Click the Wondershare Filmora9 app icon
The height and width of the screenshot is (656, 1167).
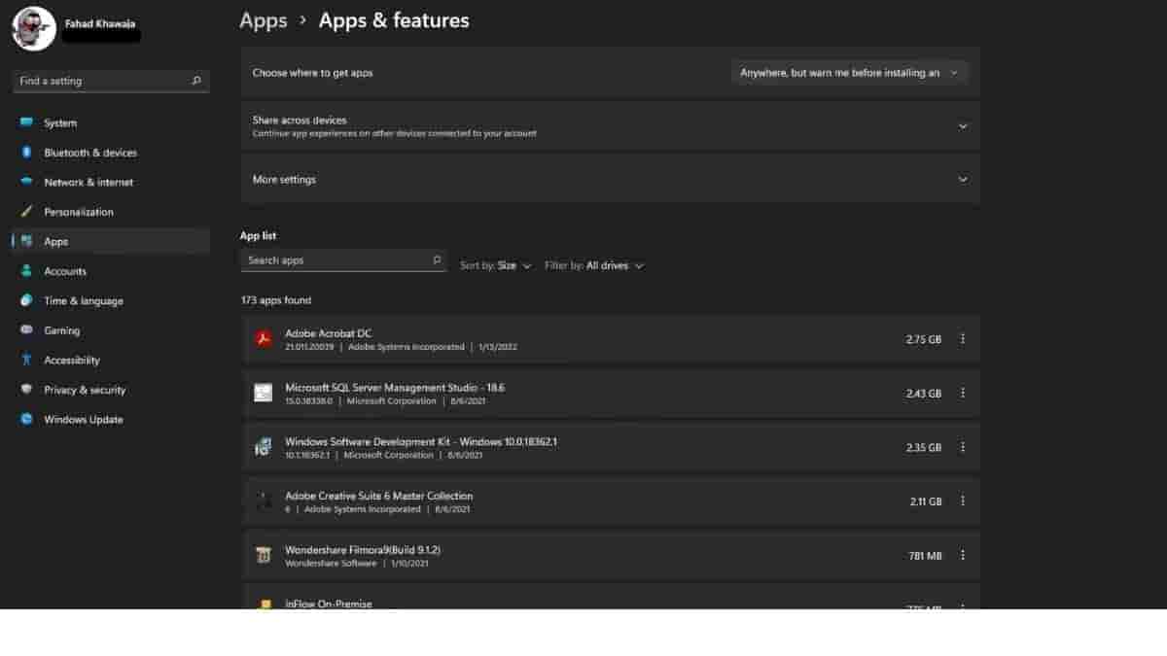click(263, 556)
